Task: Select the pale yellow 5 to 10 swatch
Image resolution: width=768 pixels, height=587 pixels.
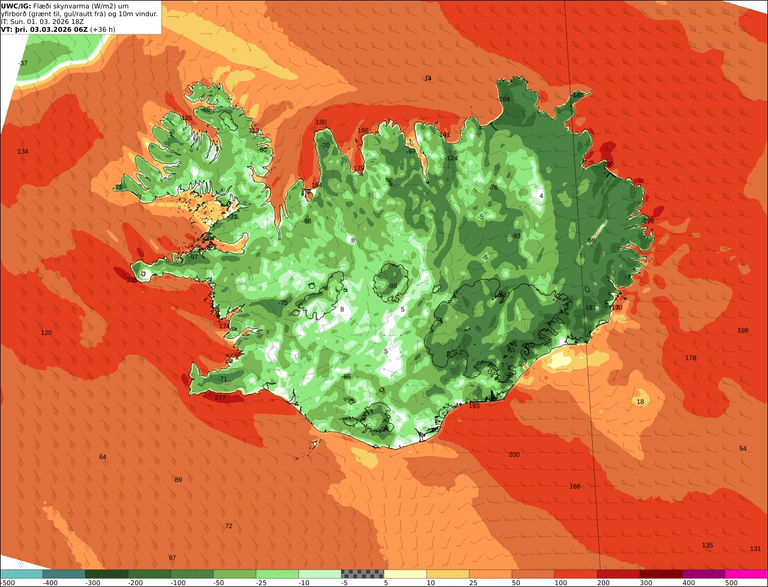Action: click(405, 574)
